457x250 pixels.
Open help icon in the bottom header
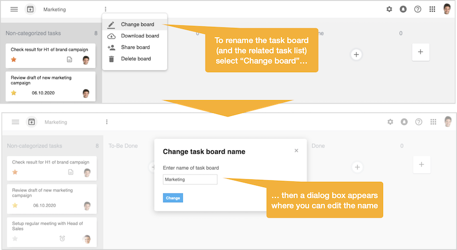click(x=419, y=122)
